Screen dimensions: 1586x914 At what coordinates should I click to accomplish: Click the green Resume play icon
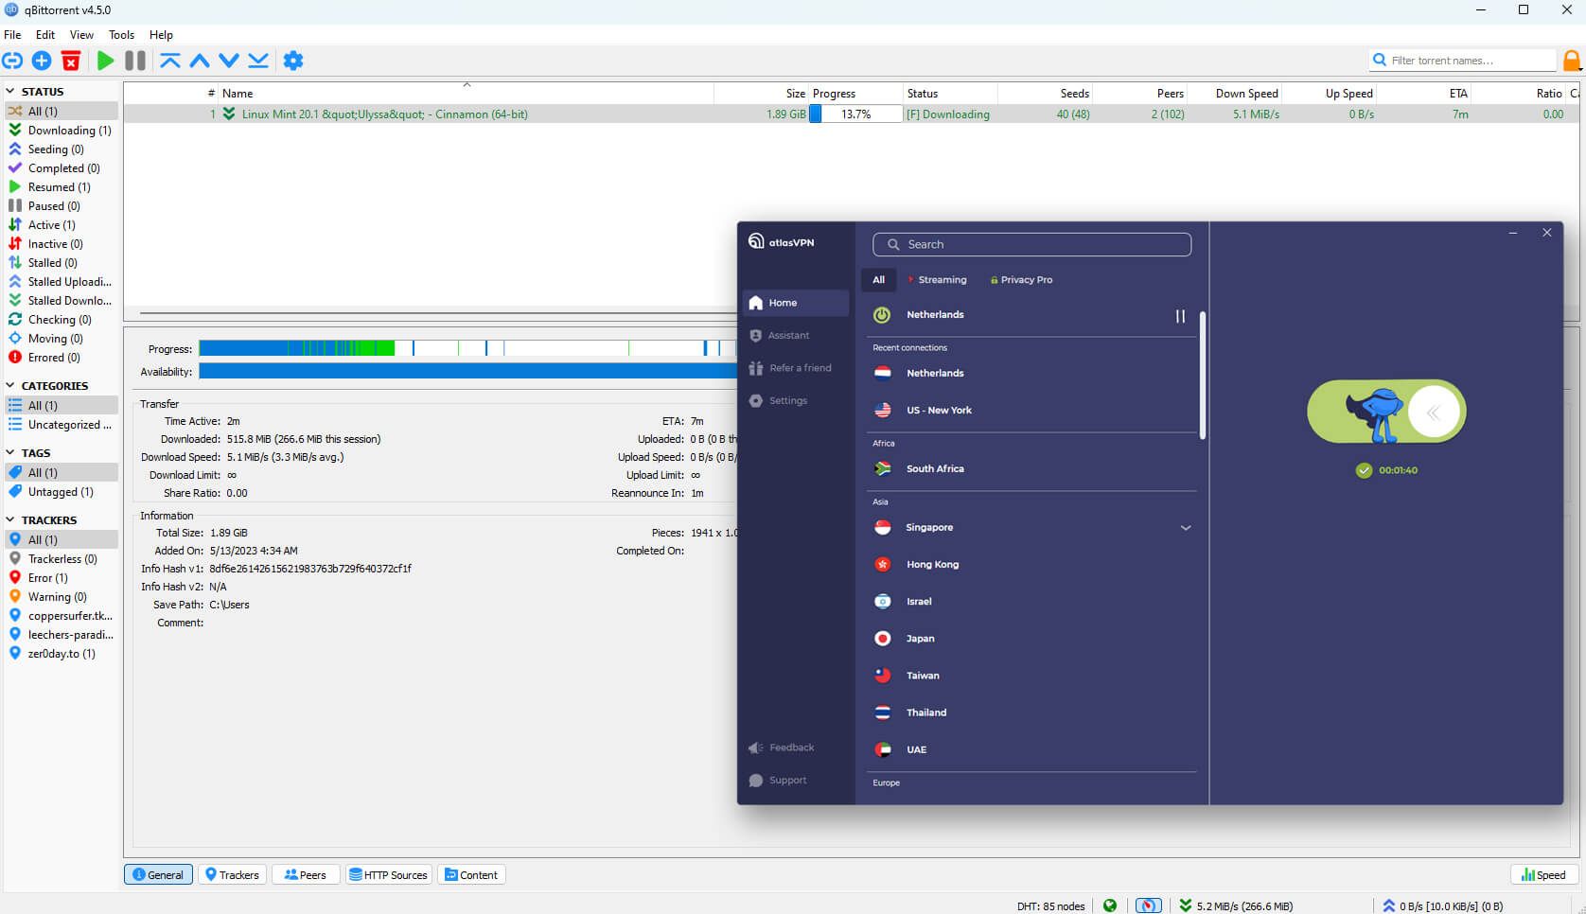105,61
